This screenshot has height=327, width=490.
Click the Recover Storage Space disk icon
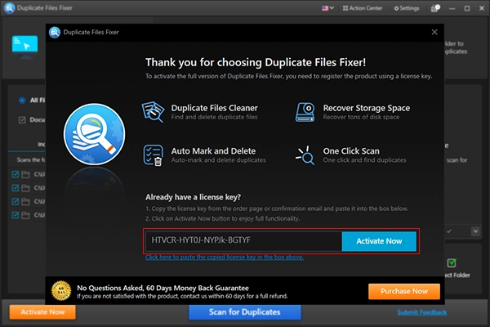(x=305, y=112)
